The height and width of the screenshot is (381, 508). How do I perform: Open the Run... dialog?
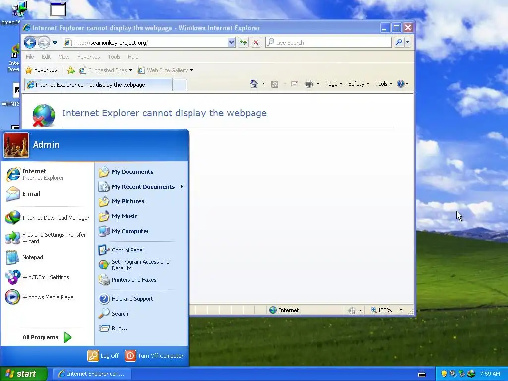coord(141,328)
